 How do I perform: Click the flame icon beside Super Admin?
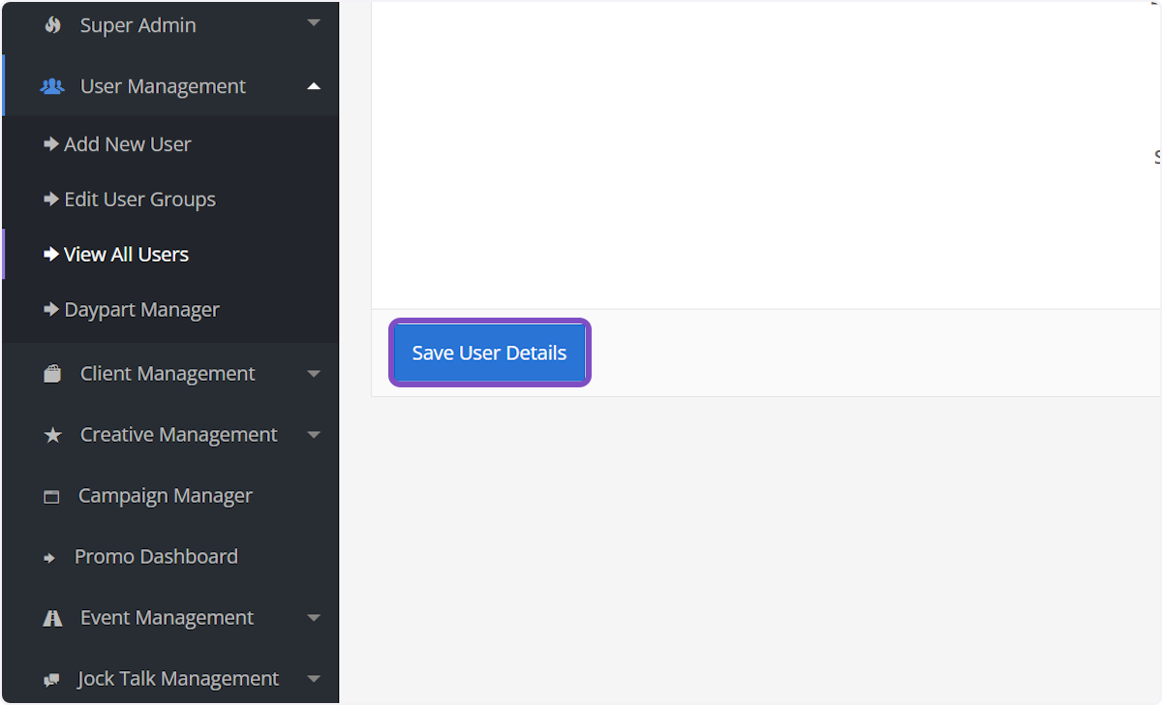[51, 24]
